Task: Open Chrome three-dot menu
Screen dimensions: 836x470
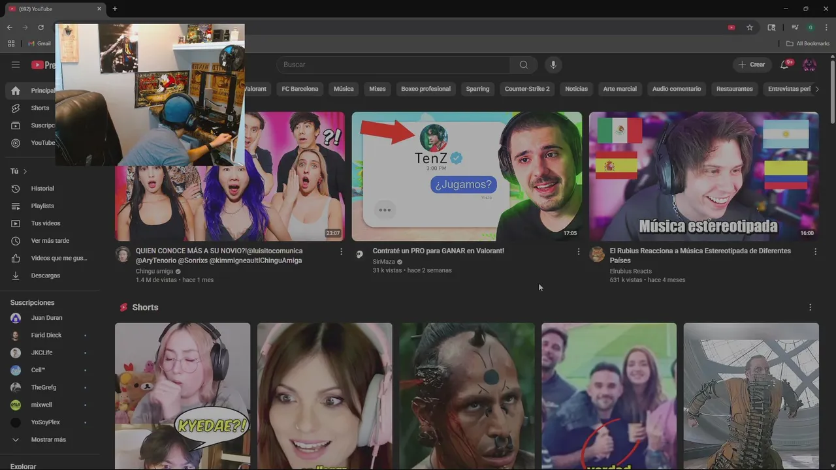Action: tap(826, 27)
